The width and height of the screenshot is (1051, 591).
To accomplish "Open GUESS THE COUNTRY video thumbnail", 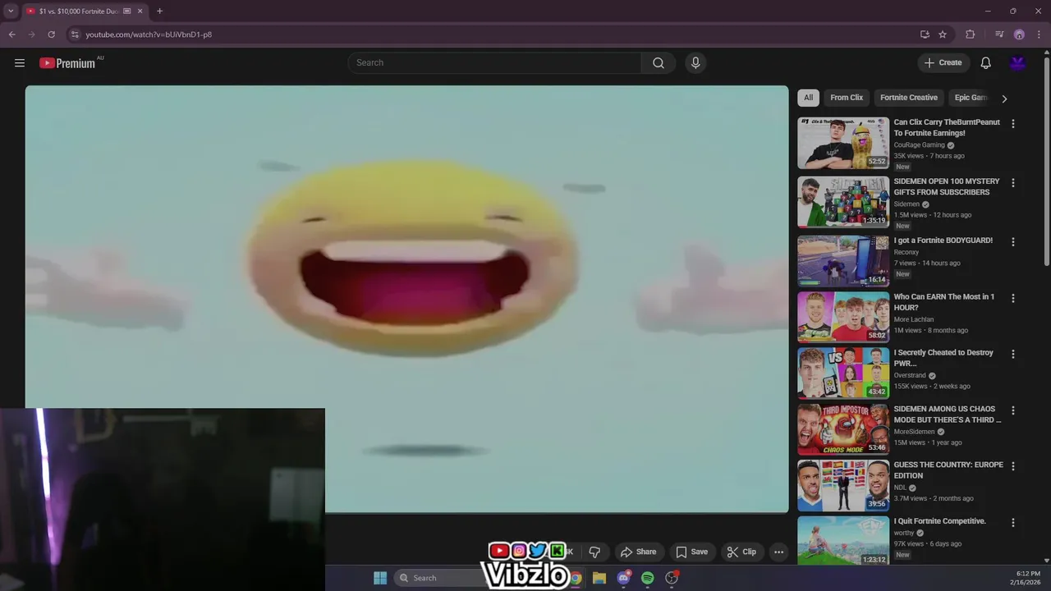I will [x=843, y=485].
